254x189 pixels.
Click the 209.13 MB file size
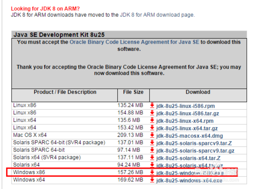click(x=130, y=135)
